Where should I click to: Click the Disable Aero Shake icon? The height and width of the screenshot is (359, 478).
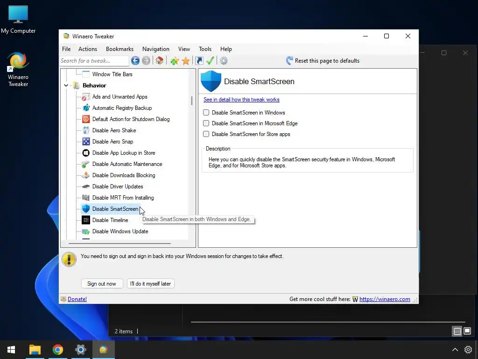click(x=86, y=130)
